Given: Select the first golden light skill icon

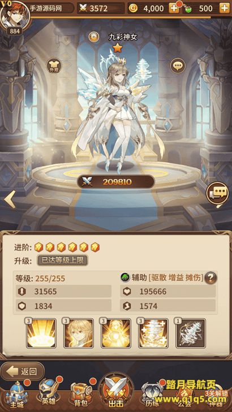Looking at the screenshot, I should click(41, 333).
